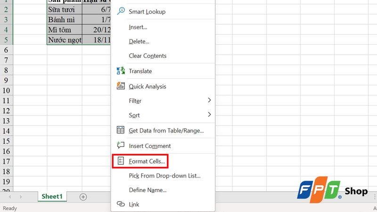
Task: Select row header 3
Action: pos(6,20)
